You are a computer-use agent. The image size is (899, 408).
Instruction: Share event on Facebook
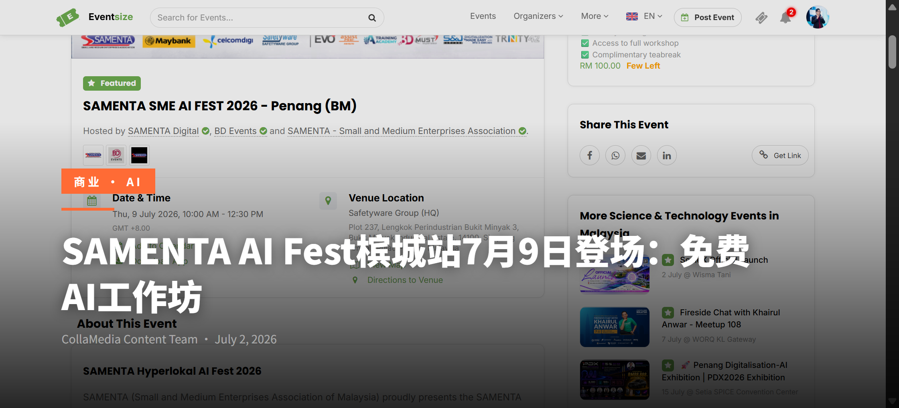tap(590, 155)
